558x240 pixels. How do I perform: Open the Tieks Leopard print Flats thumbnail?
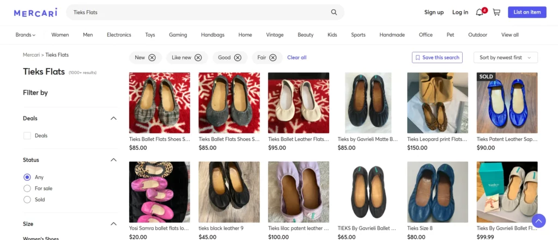(x=438, y=103)
